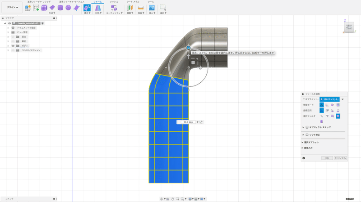Select the Construct plane tool icon

pos(130,8)
